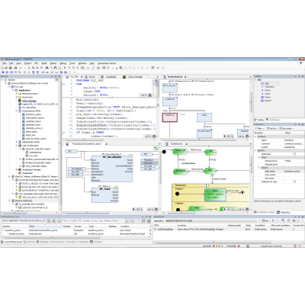Expand the Application node in the device tree
The width and height of the screenshot is (305, 305).
point(13,90)
